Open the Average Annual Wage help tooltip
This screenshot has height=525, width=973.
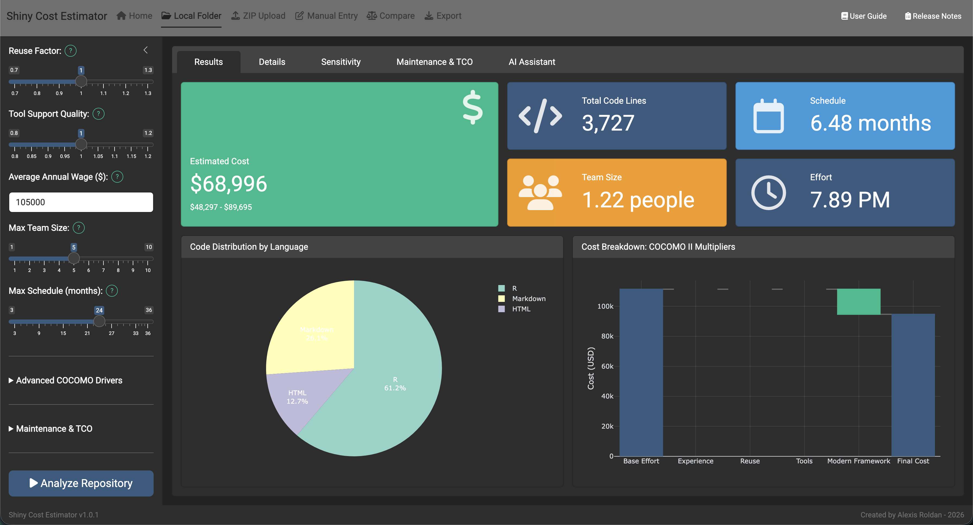point(117,176)
